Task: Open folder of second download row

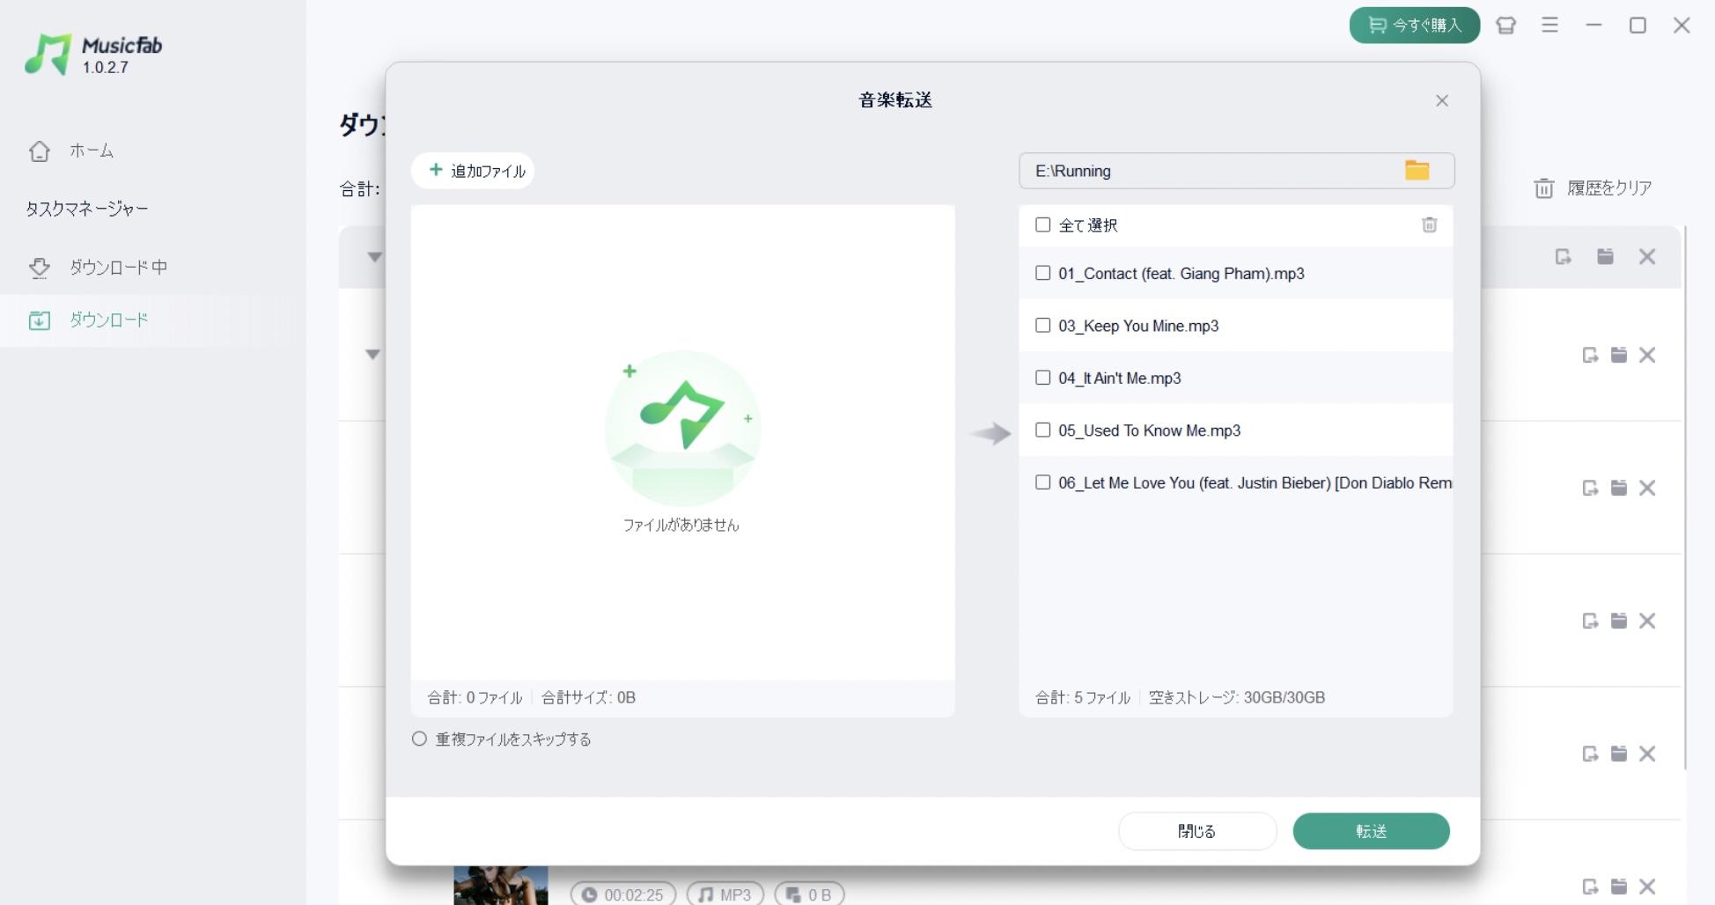Action: [x=1618, y=355]
